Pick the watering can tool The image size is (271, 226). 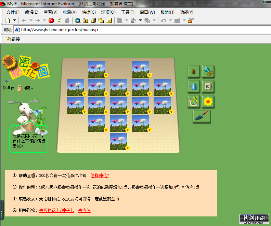(194, 86)
